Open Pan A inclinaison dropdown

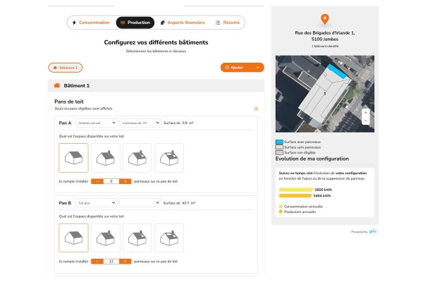(140, 123)
